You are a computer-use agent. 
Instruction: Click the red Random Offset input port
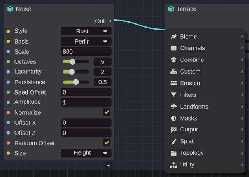coord(8,143)
